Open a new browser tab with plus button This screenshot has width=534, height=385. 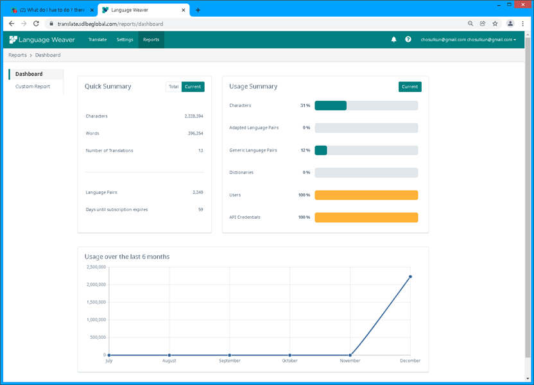pyautogui.click(x=198, y=10)
